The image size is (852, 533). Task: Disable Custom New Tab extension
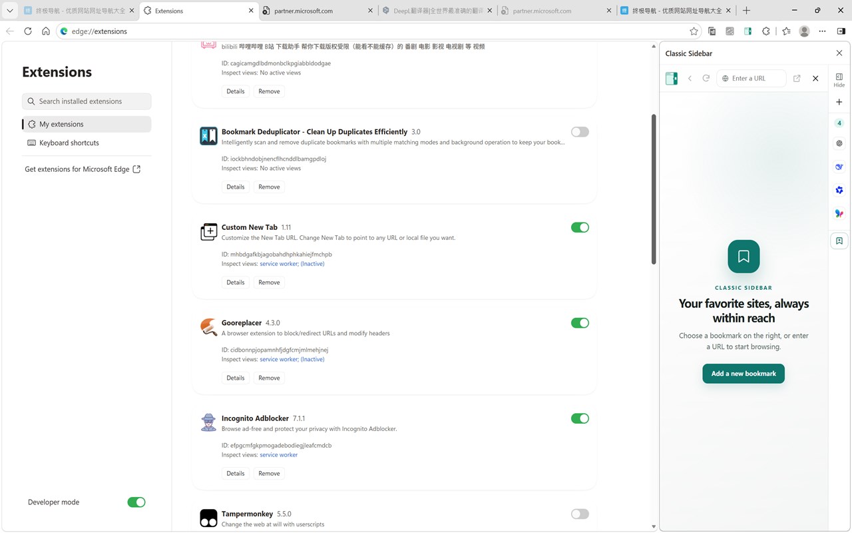coord(580,227)
